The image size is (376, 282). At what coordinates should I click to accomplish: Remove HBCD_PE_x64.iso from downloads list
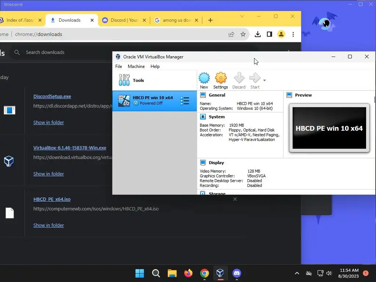(x=235, y=199)
